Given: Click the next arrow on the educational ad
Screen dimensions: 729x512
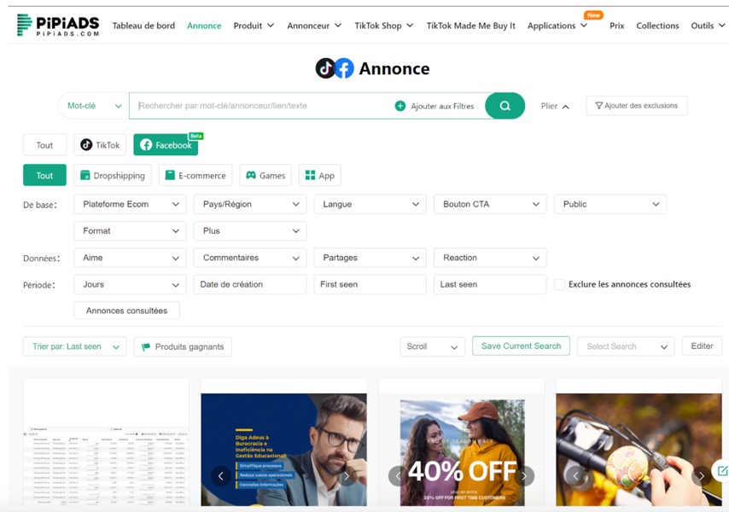Looking at the screenshot, I should point(347,475).
